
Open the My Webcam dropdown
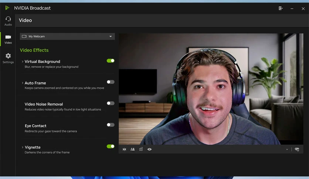click(67, 36)
